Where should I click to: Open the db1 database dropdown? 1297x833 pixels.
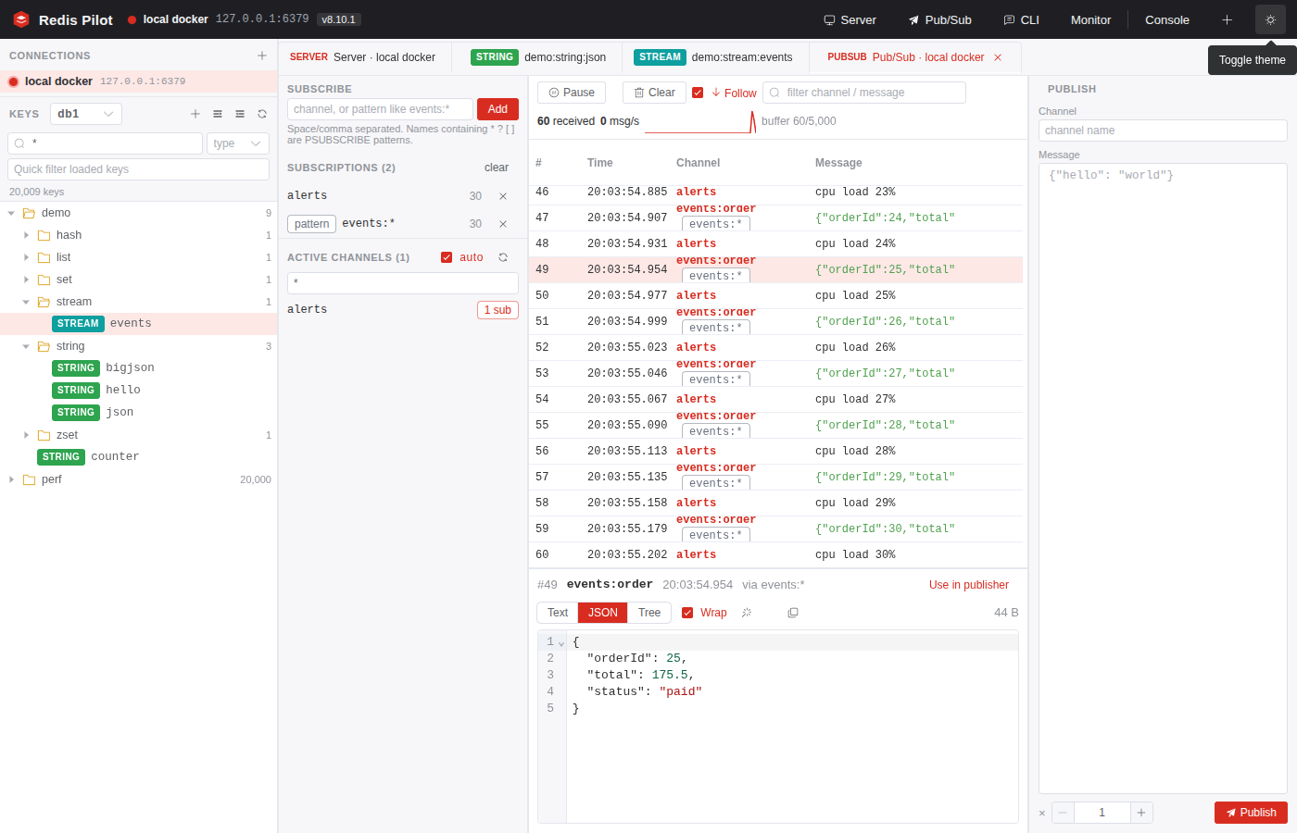[86, 114]
